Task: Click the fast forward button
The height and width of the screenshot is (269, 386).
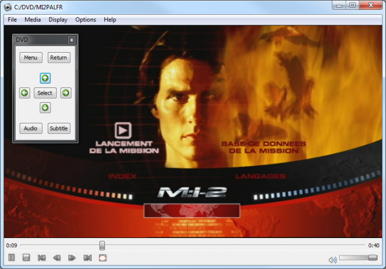Action: tap(72, 258)
